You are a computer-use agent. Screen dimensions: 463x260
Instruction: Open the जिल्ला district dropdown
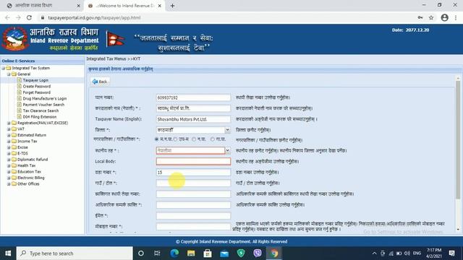[x=227, y=130]
